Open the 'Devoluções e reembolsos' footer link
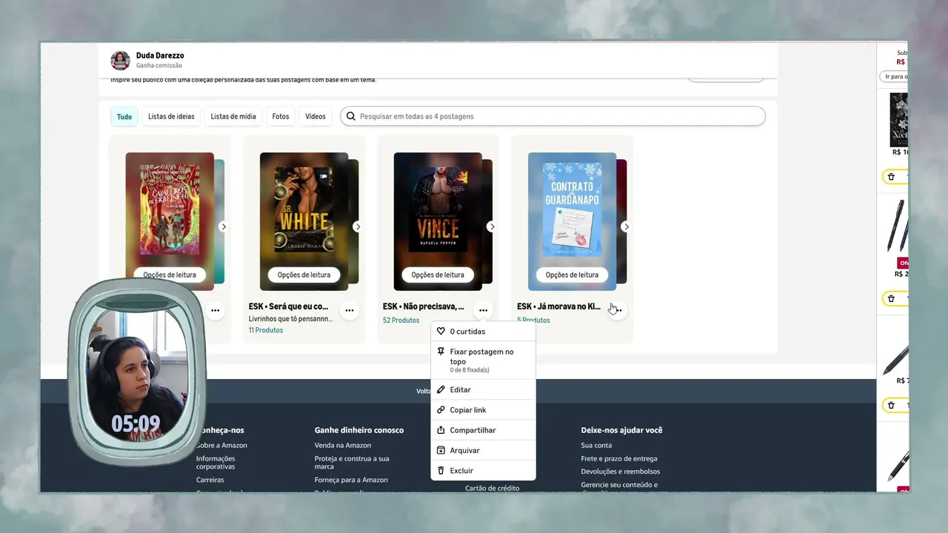 pos(621,472)
